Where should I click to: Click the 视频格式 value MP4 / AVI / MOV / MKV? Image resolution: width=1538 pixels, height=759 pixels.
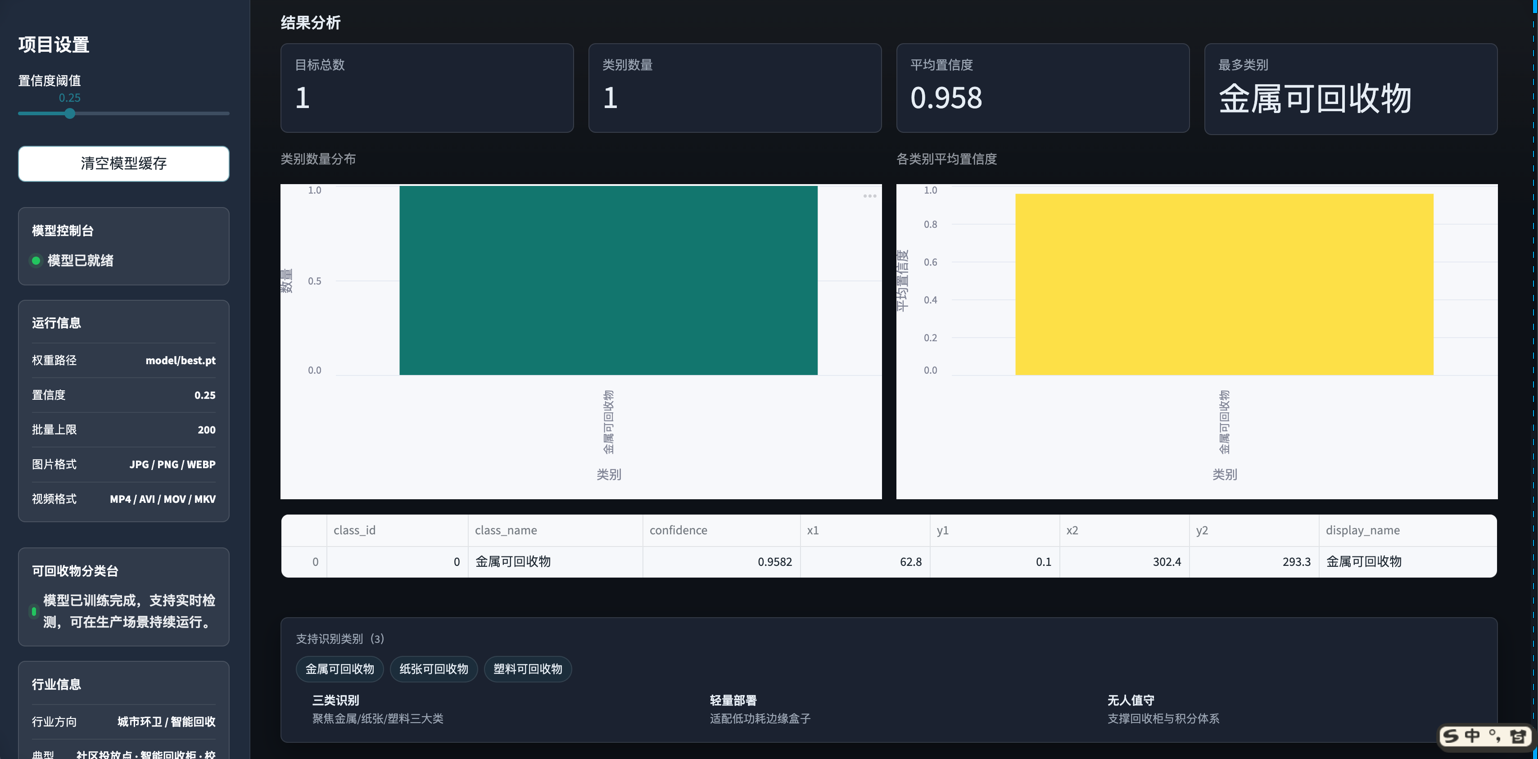tap(163, 499)
